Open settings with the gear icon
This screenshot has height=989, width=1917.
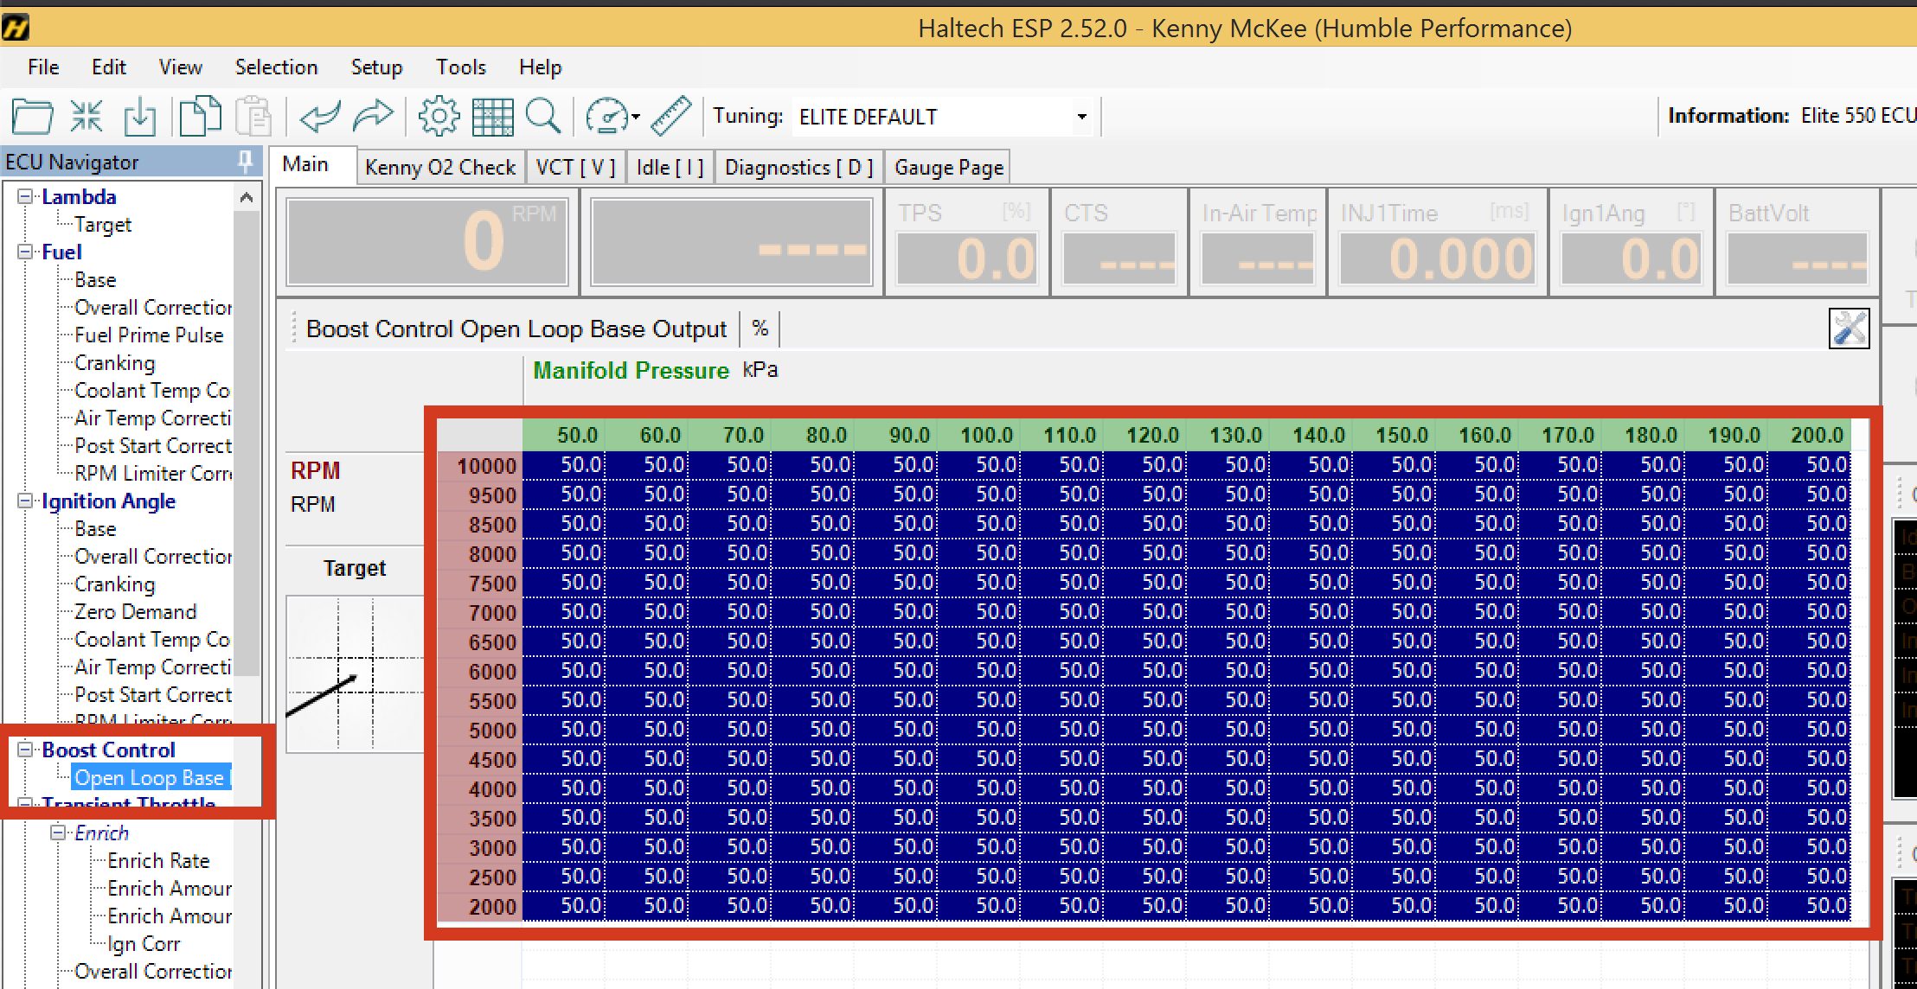[439, 116]
